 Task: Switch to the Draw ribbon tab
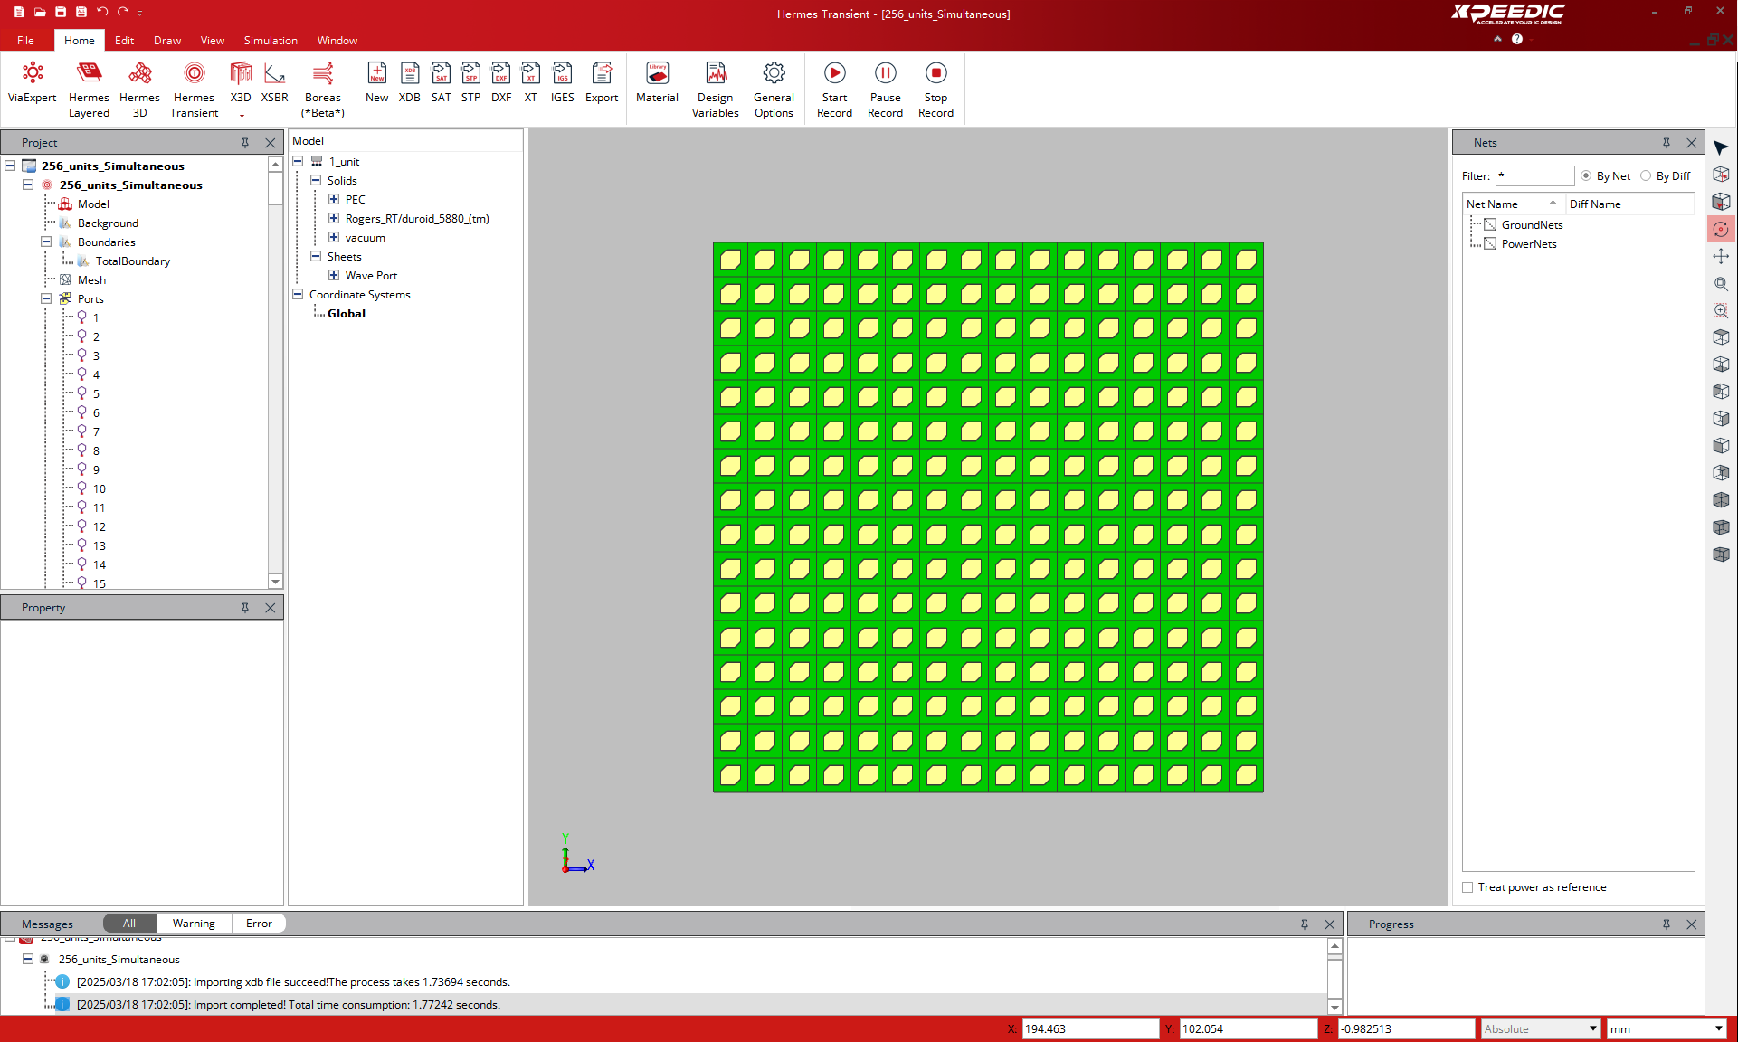coord(167,41)
